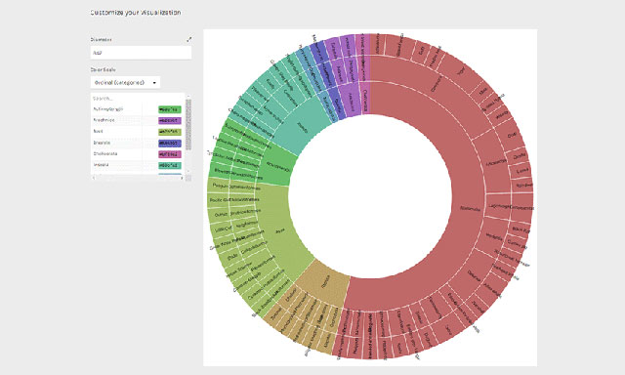Open the magenta swatch in the fifth row
The width and height of the screenshot is (625, 375).
point(170,154)
